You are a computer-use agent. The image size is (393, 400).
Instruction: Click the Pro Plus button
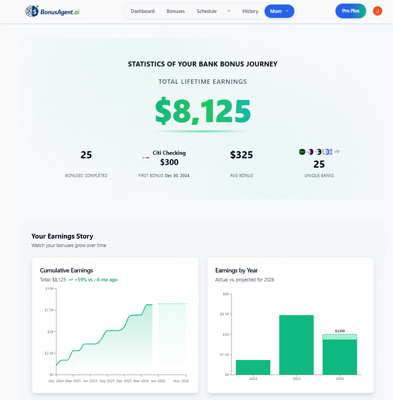pyautogui.click(x=351, y=11)
